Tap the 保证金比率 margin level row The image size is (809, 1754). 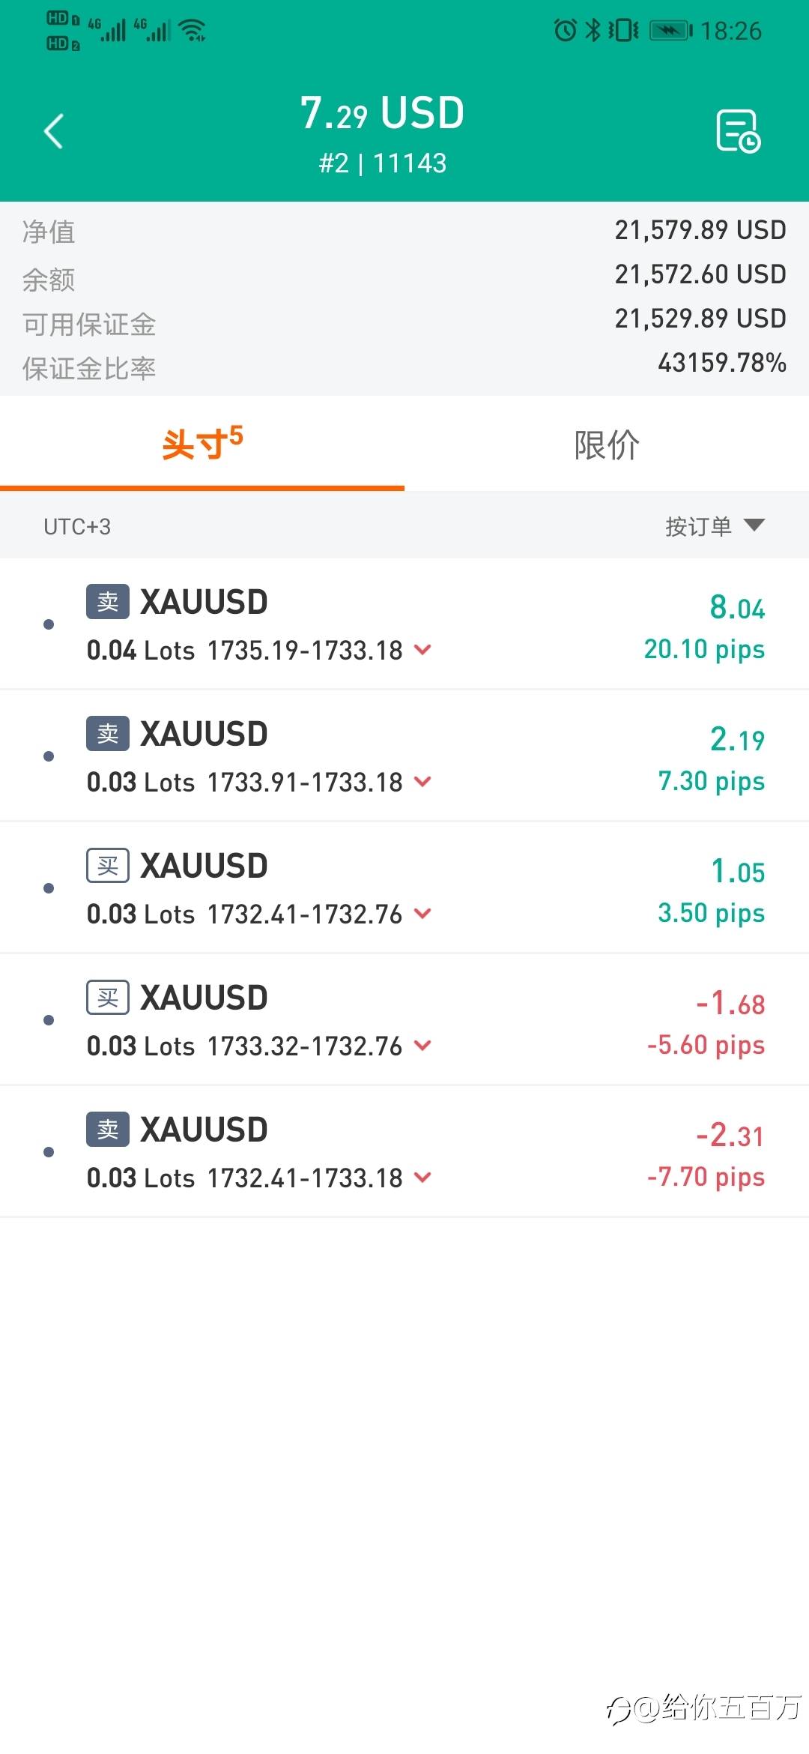[404, 367]
